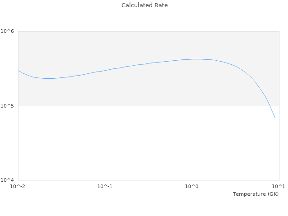Click the 10^5 y-axis label
Viewport: 288px width, 216px height.
pyautogui.click(x=9, y=106)
